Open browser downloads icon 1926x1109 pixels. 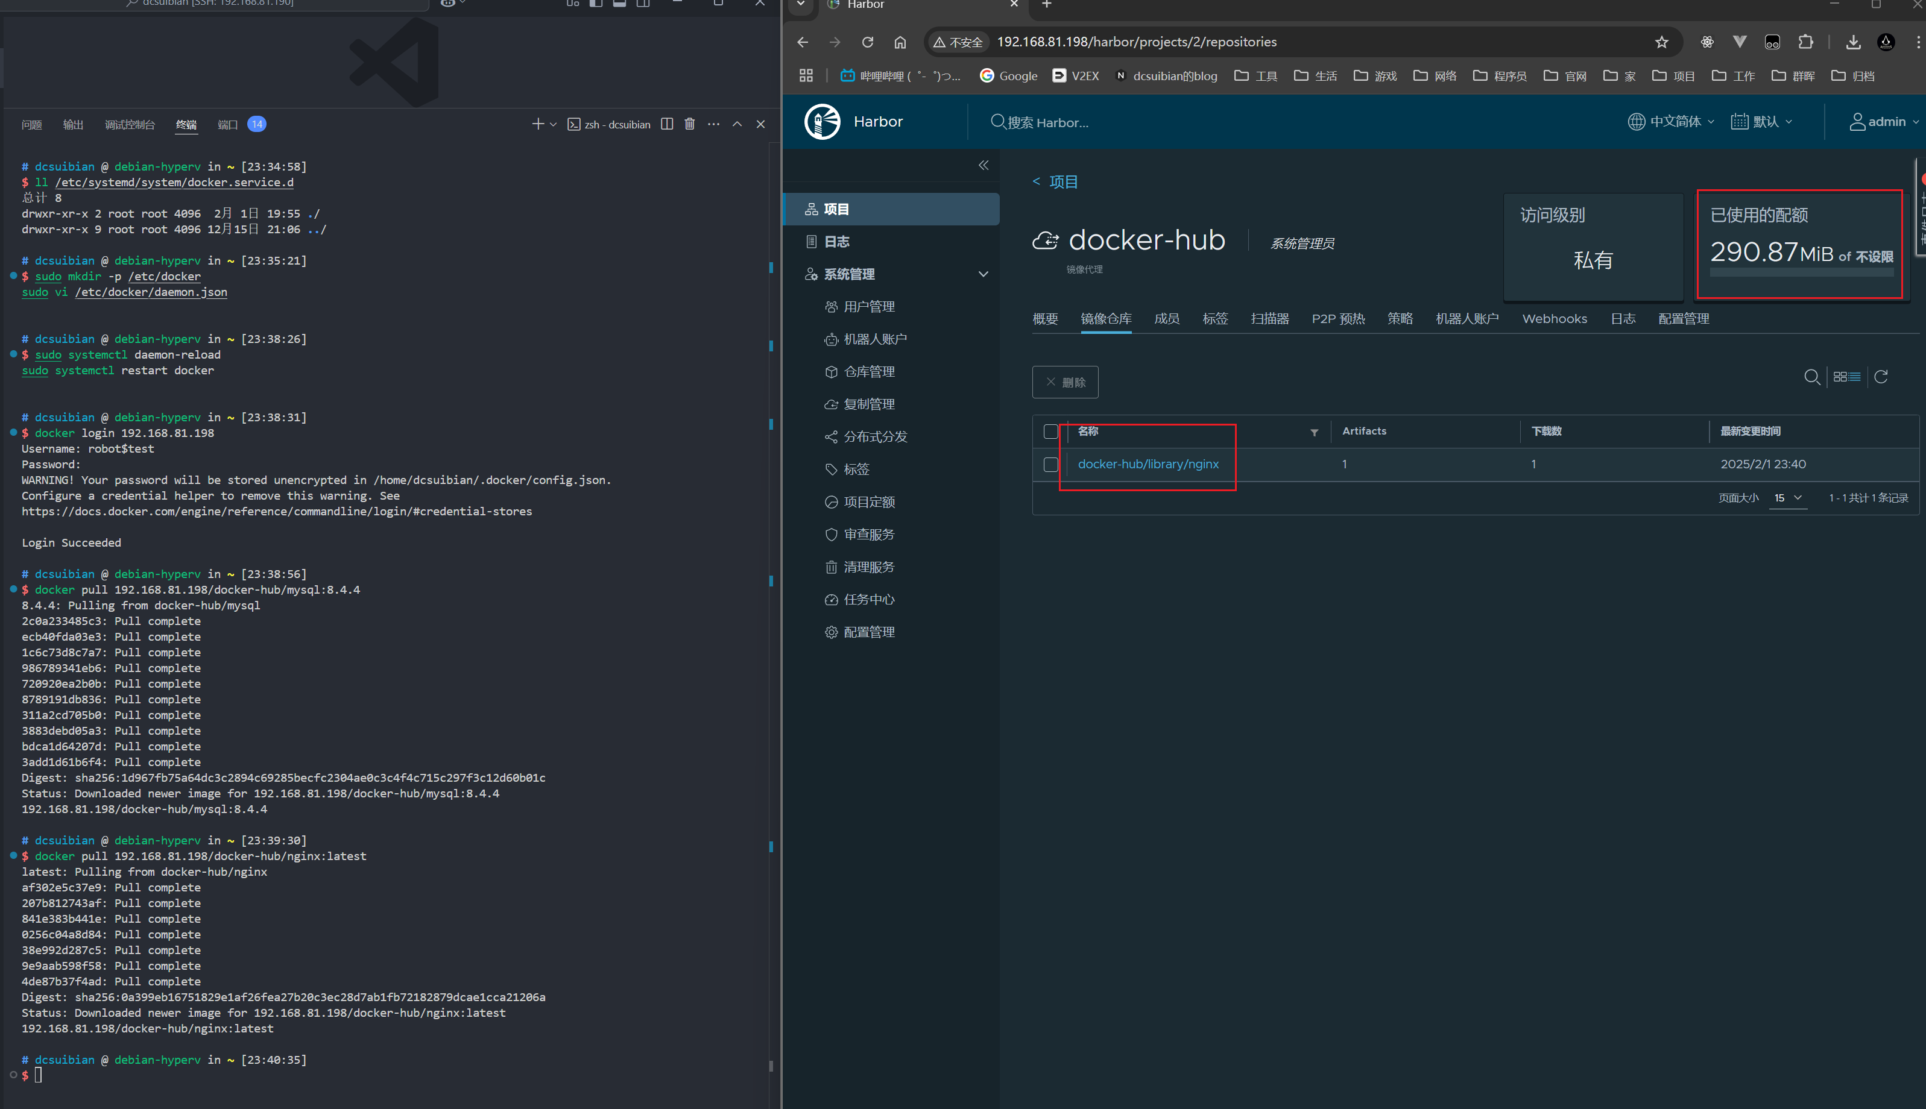tap(1853, 42)
